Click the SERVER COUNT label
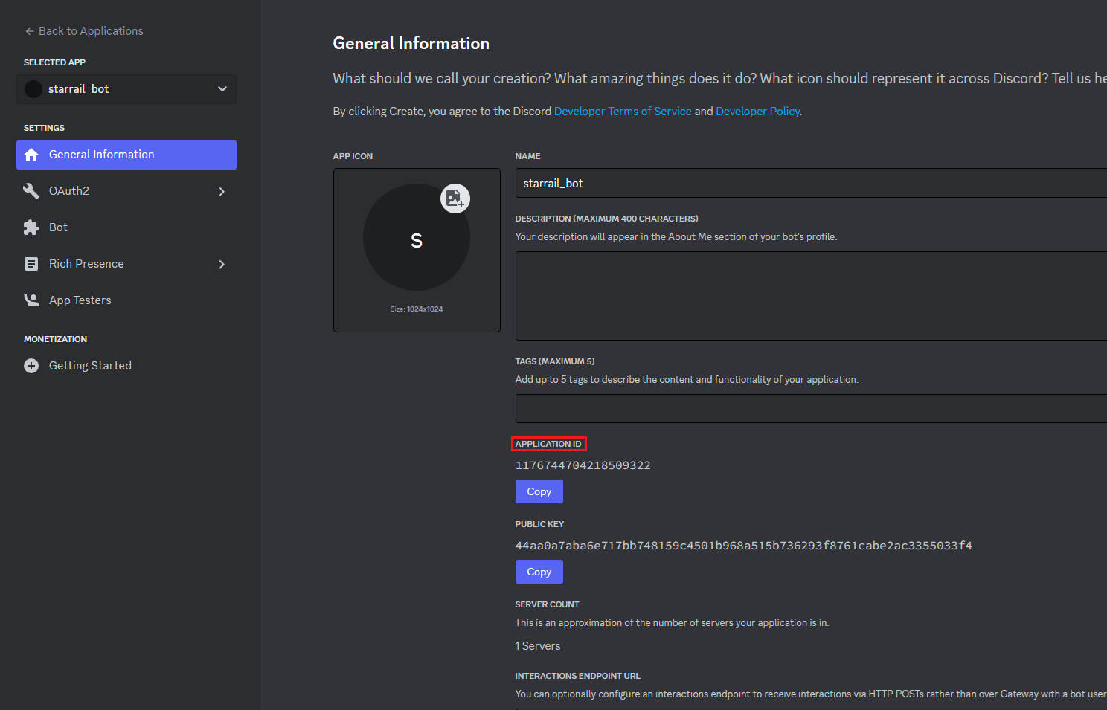 coord(547,604)
